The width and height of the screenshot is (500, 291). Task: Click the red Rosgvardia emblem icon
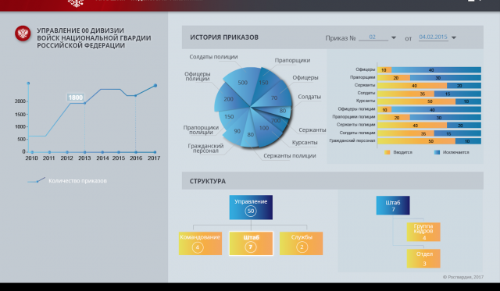pos(23,34)
